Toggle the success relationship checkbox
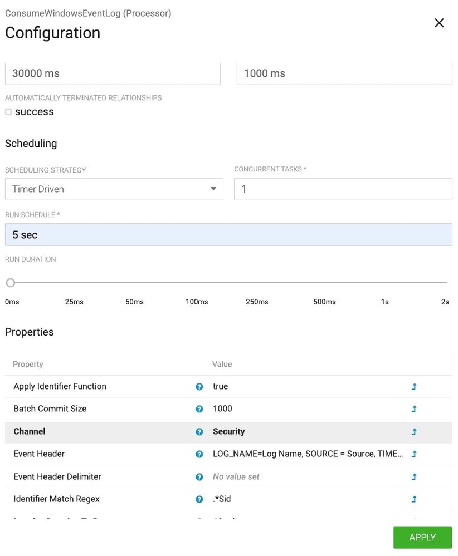 tap(8, 112)
